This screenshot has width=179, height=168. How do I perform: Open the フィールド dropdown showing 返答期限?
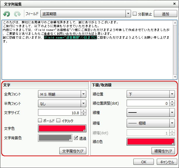[x=86, y=14]
